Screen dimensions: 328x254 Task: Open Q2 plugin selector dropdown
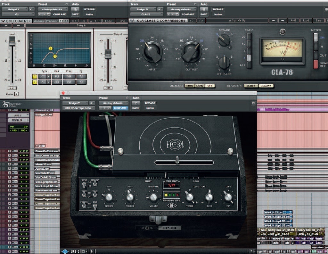[x=18, y=14]
